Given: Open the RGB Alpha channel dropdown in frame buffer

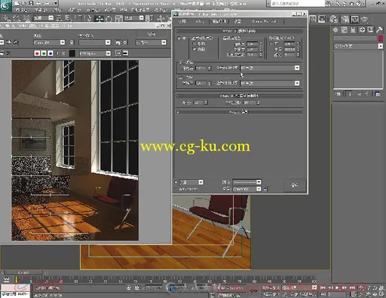Looking at the screenshot, I should coord(95,53).
